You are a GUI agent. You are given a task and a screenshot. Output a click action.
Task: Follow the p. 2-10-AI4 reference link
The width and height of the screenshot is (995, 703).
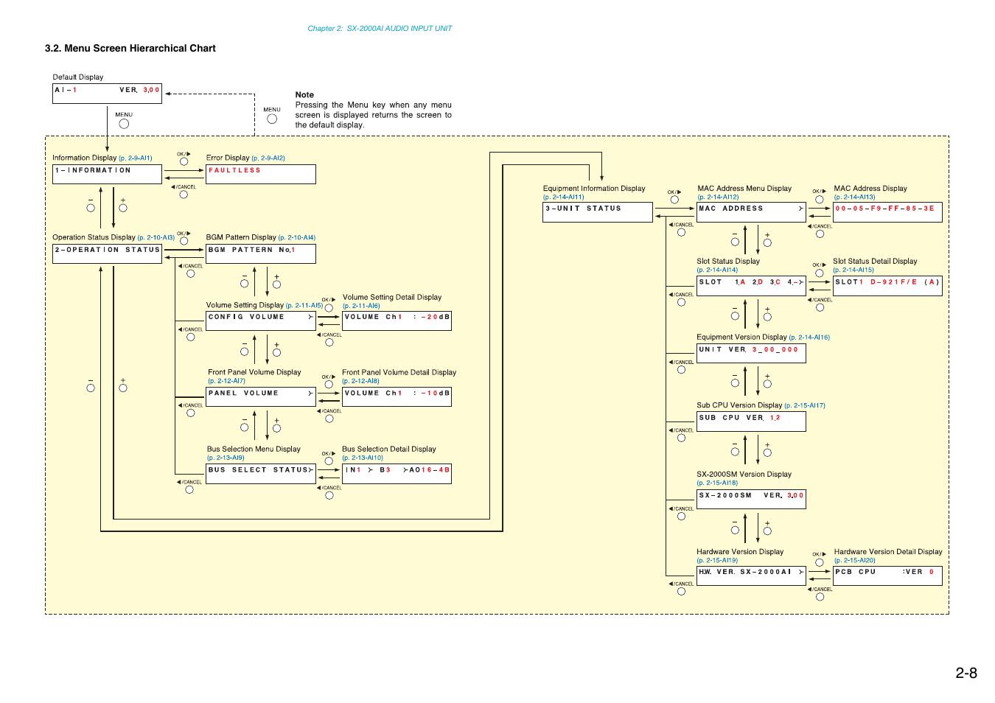tap(297, 238)
